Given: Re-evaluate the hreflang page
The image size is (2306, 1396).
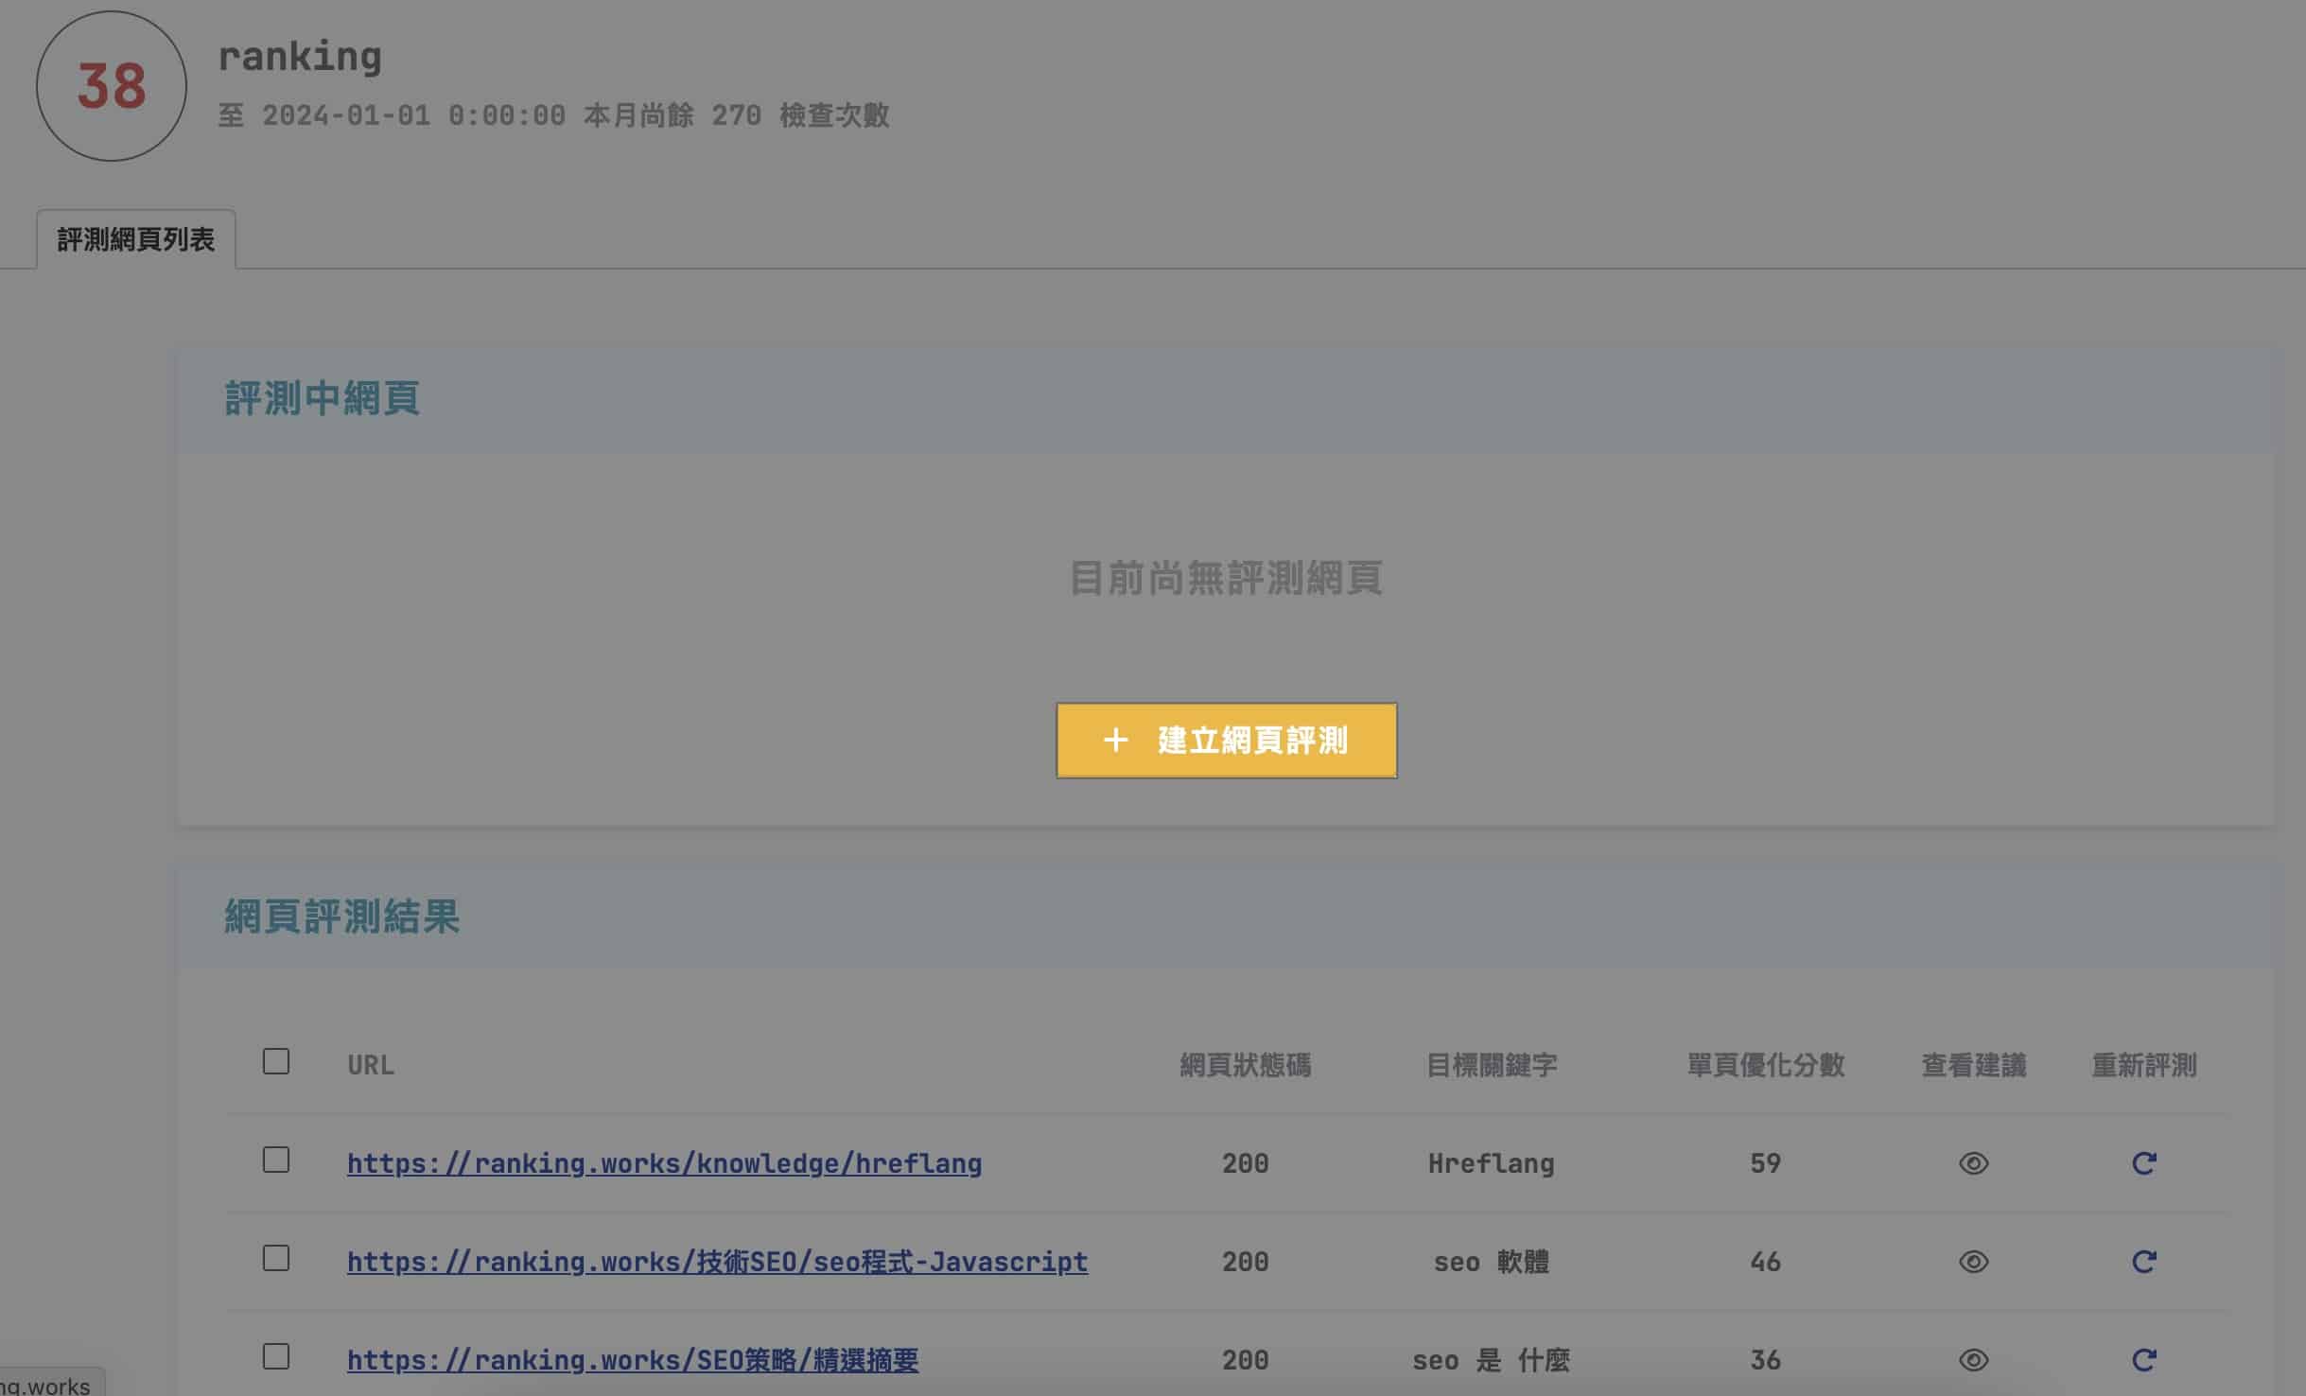Looking at the screenshot, I should pos(2143,1163).
